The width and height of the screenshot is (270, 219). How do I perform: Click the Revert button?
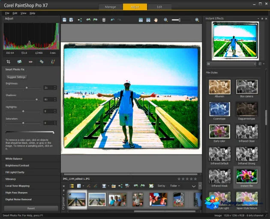31,208
